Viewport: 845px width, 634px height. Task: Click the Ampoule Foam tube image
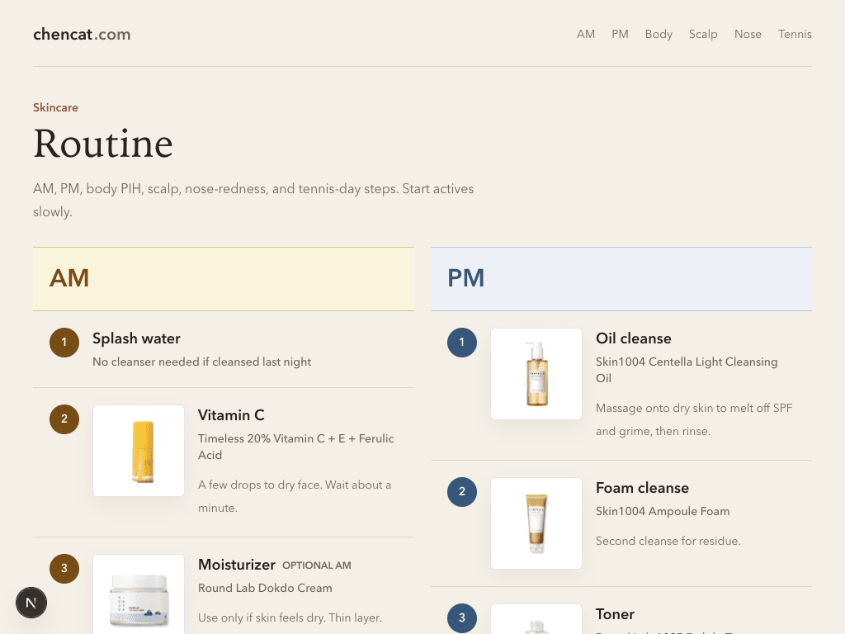(536, 523)
